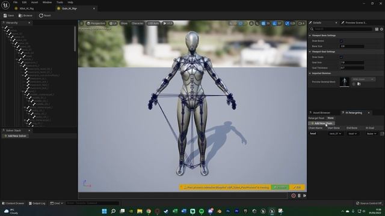Click Edit on the post process notification
The image size is (385, 216).
(297, 187)
